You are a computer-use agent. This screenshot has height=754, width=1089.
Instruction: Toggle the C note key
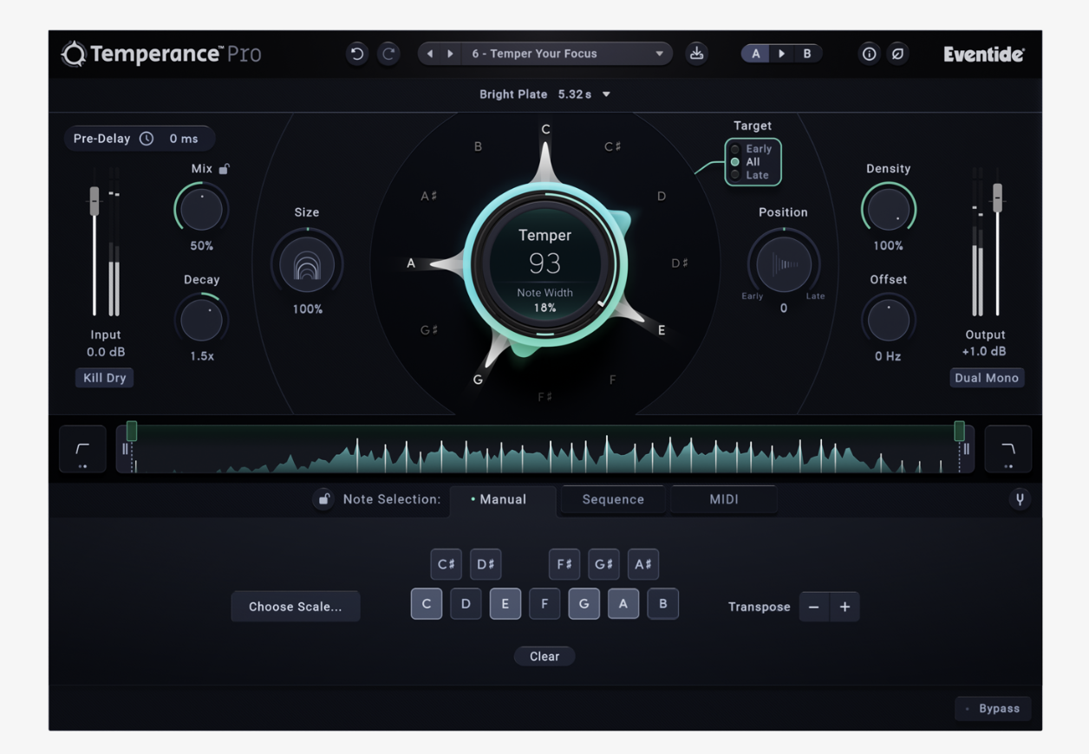pyautogui.click(x=427, y=604)
